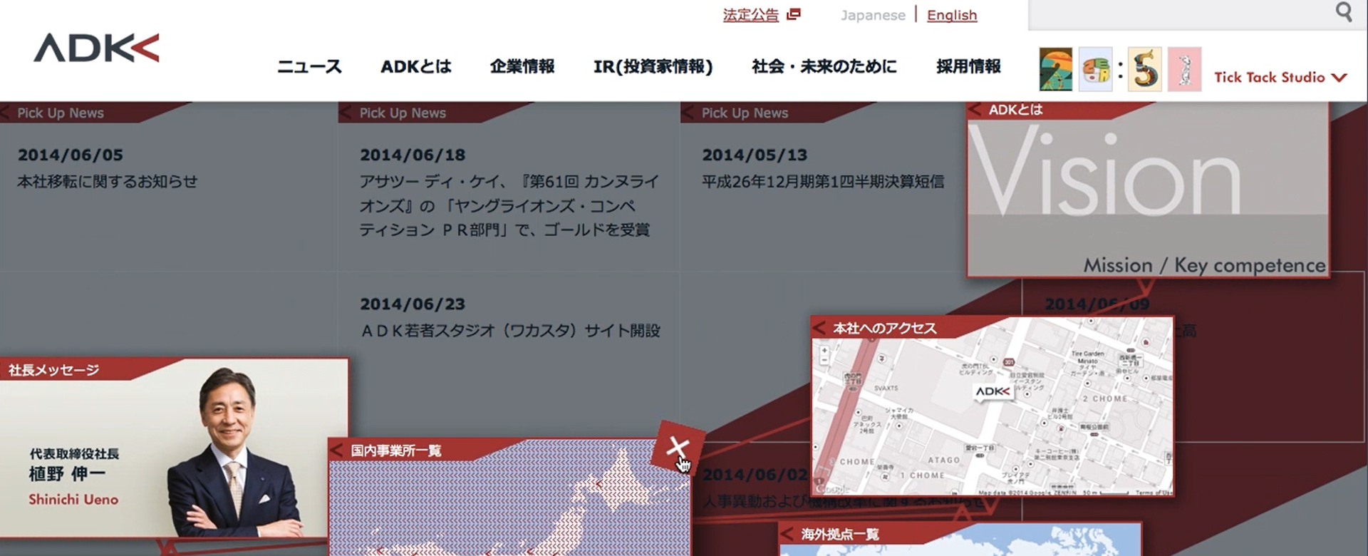Open the IR(投資家情報) menu
This screenshot has width=1368, height=556.
click(653, 66)
